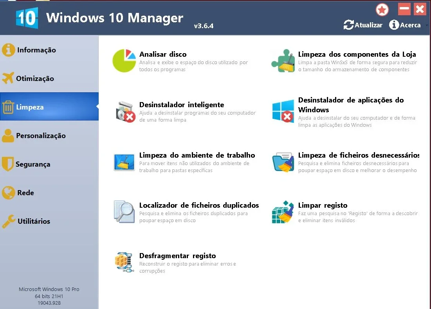Select the Limpeza sidebar tab
The height and width of the screenshot is (309, 431).
click(49, 106)
